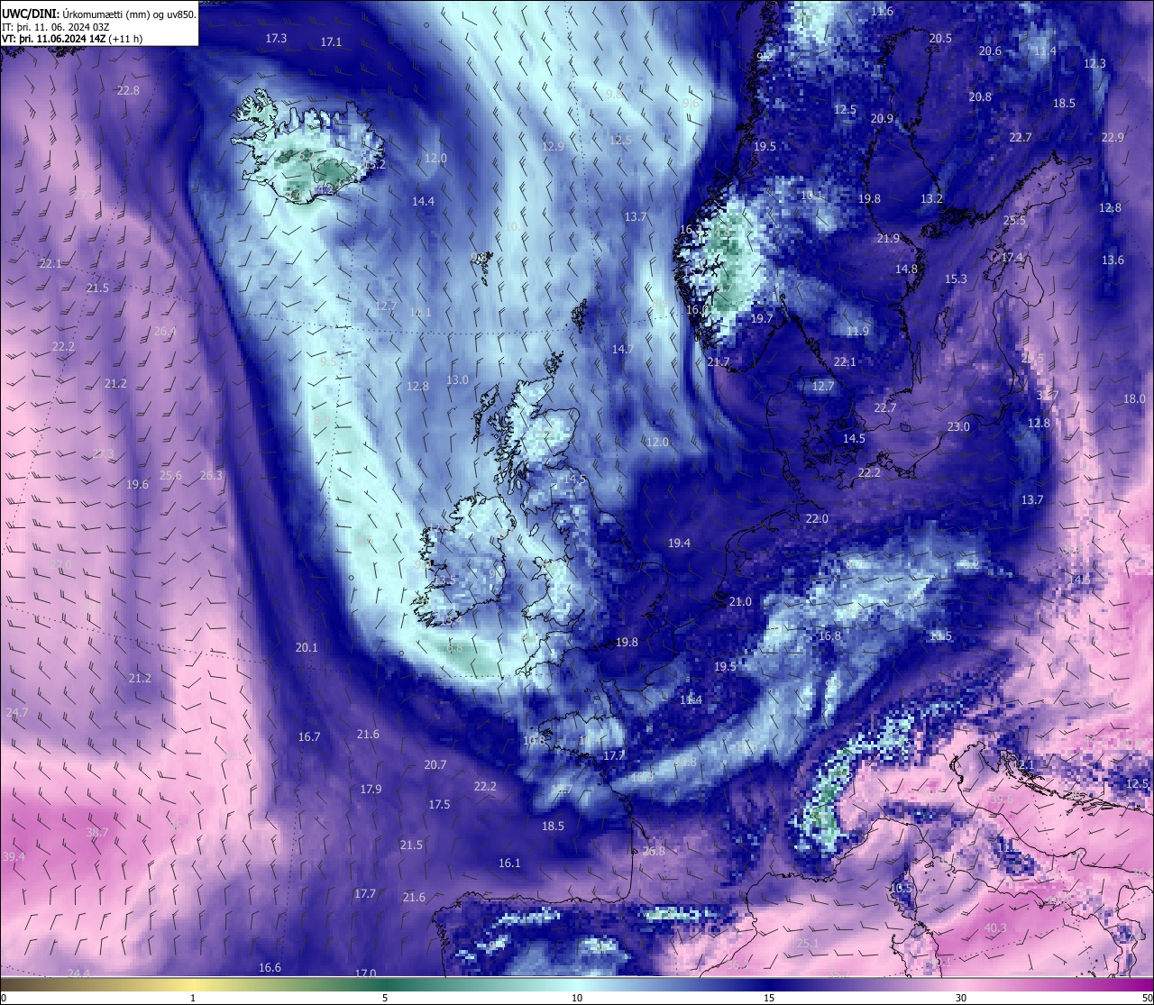Click the 13.6 value on the map
This screenshot has height=1005, width=1154.
tap(1113, 260)
